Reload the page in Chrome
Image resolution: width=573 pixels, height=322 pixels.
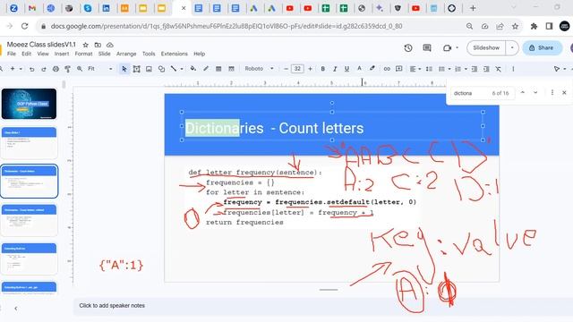point(25,26)
